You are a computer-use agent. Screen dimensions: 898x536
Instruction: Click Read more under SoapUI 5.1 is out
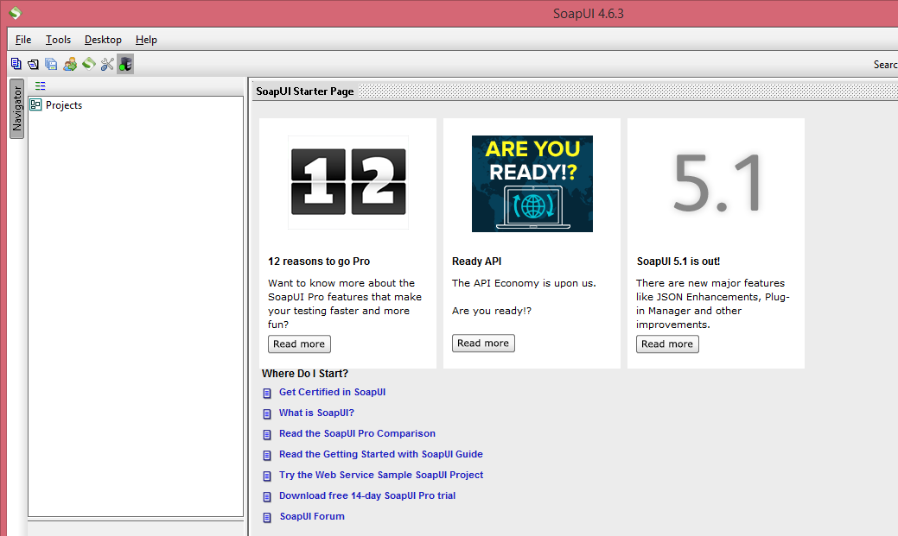667,344
